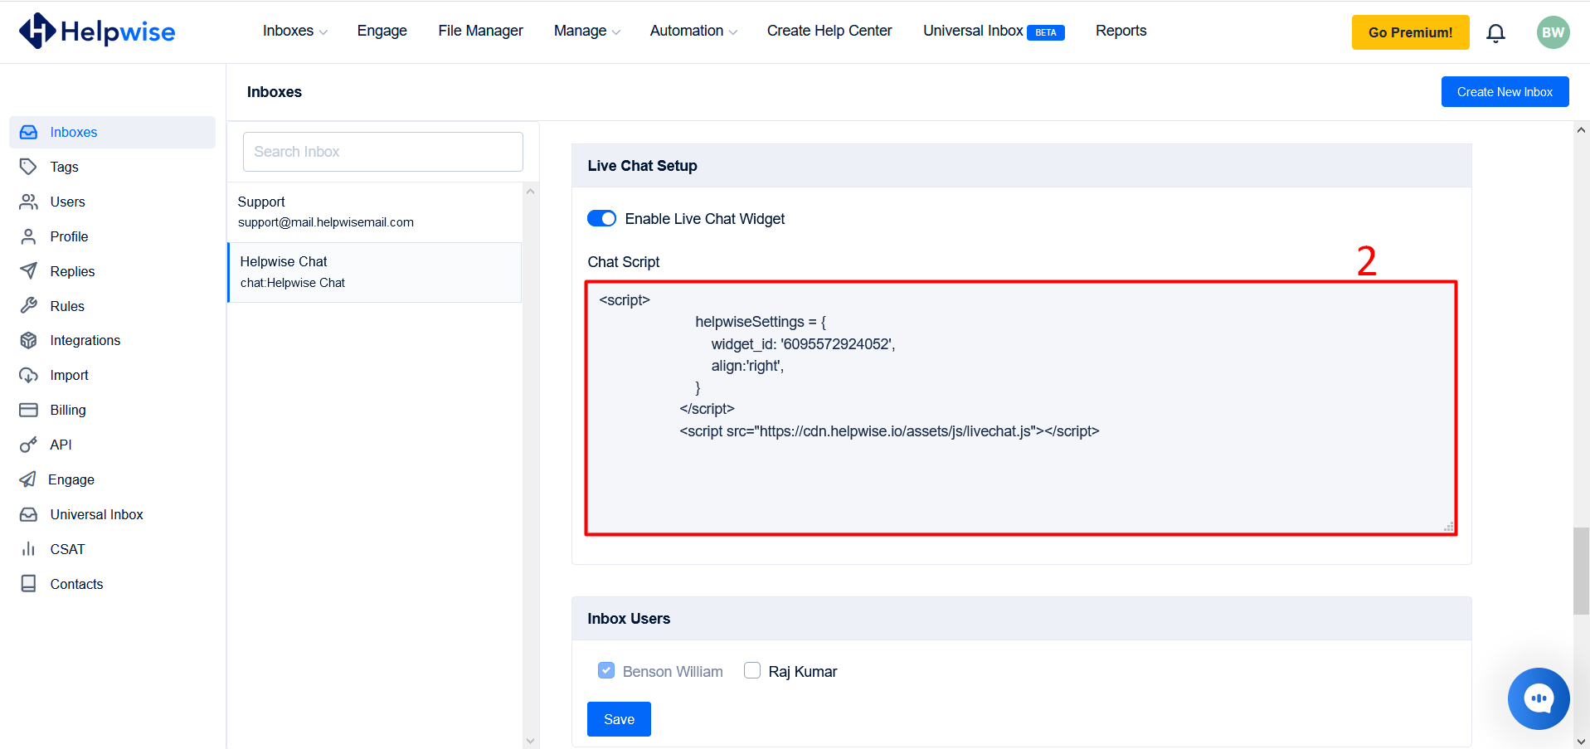The image size is (1590, 749).
Task: Click the Search Inbox input field
Action: coord(382,152)
